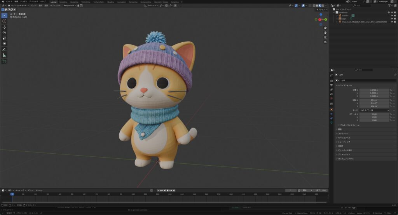Viewport: 398px width, 215px height.
Task: Activate the Cursor tool in the toolbar
Action: tap(4, 21)
